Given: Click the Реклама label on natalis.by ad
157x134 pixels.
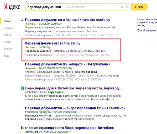Looking at the screenshot, I should click(30, 47).
